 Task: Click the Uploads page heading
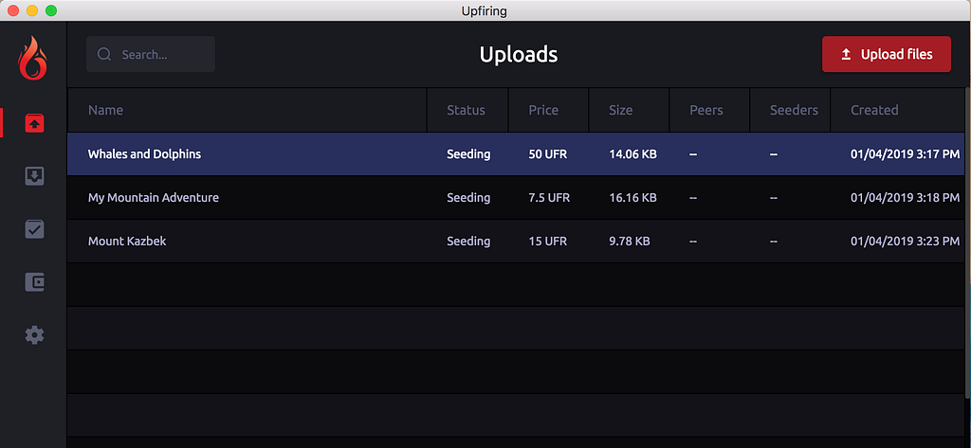click(x=519, y=54)
